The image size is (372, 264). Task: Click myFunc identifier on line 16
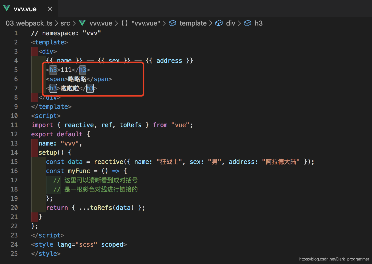(x=79, y=171)
